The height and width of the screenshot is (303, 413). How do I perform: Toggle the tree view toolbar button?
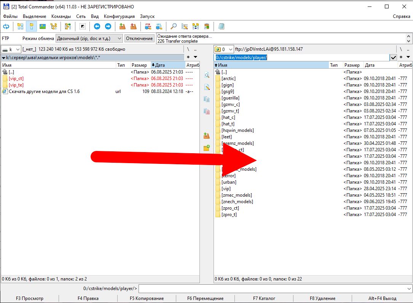coord(54,26)
